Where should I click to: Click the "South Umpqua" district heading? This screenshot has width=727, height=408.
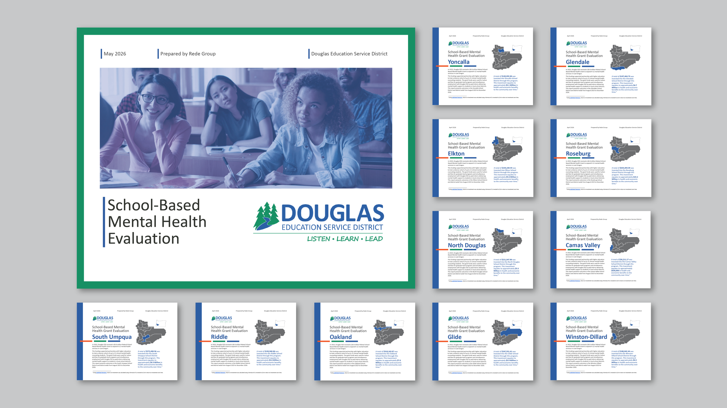(112, 337)
